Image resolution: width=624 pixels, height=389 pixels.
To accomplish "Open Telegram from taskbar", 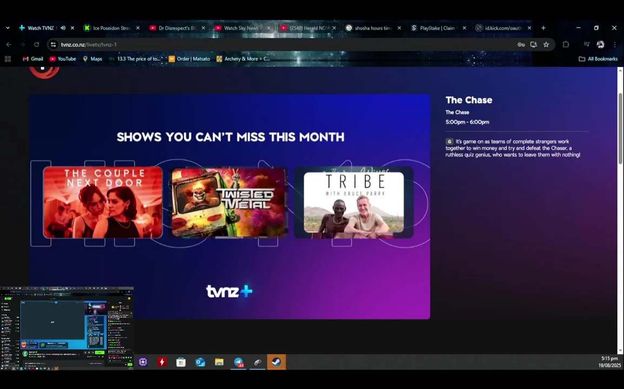I will [x=238, y=362].
